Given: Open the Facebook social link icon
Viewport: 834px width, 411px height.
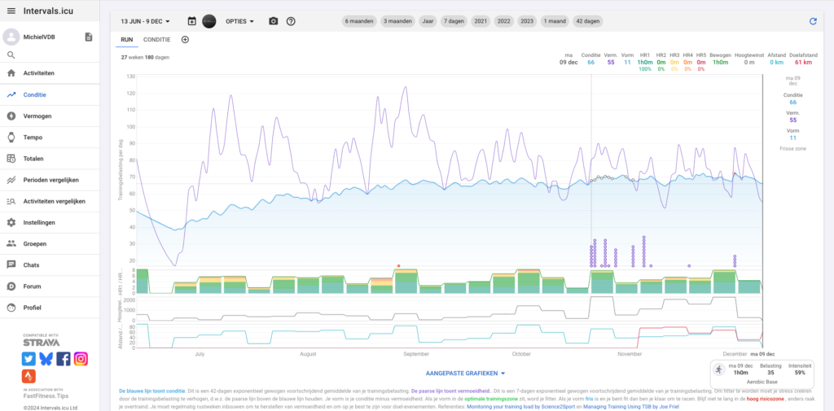Looking at the screenshot, I should pyautogui.click(x=63, y=358).
